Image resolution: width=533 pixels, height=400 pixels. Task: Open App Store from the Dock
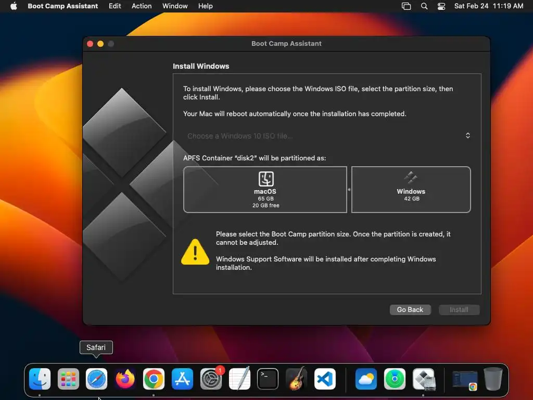click(x=182, y=379)
